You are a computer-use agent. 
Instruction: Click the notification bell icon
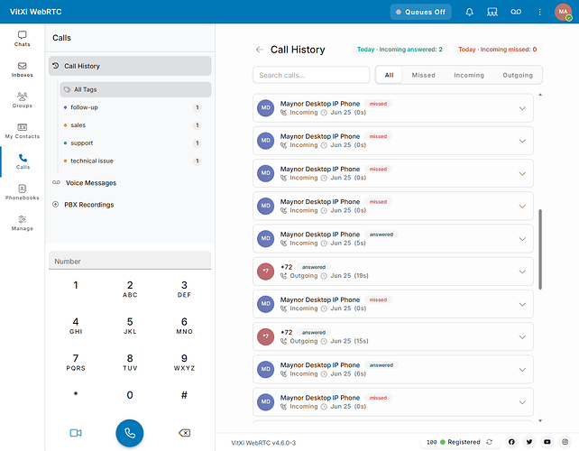click(469, 13)
